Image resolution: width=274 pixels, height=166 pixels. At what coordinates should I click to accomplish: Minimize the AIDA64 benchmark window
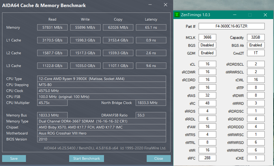point(150,5)
